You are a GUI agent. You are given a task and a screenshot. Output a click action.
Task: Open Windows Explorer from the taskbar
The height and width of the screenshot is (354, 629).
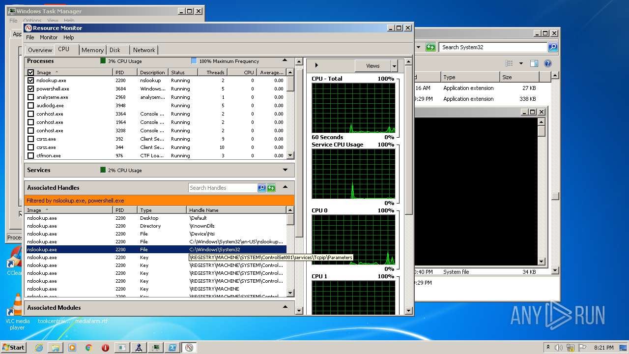pos(56,348)
